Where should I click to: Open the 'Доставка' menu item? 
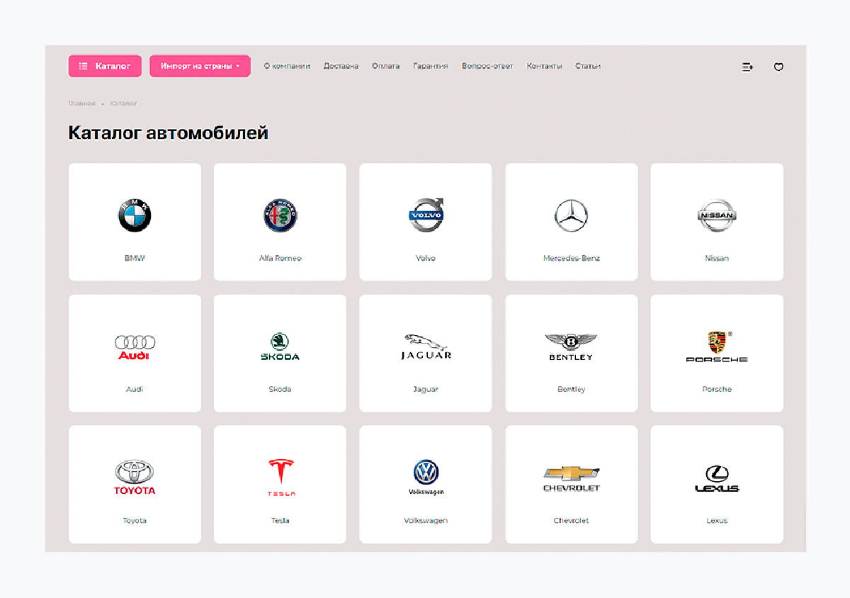[x=341, y=66]
